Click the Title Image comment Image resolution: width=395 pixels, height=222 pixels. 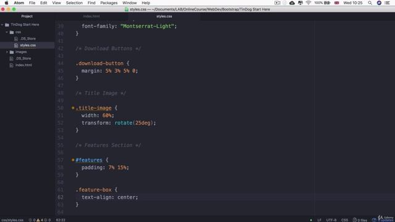point(101,93)
